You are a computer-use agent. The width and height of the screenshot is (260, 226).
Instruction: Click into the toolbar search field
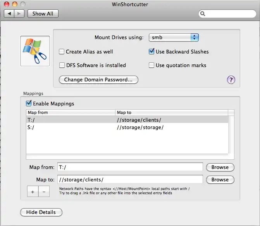pyautogui.click(x=227, y=14)
